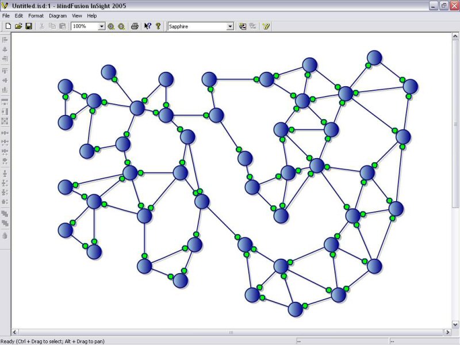Screen dimensions: 460x345
Task: Click the last icon on the top toolbar
Action: coord(266,26)
